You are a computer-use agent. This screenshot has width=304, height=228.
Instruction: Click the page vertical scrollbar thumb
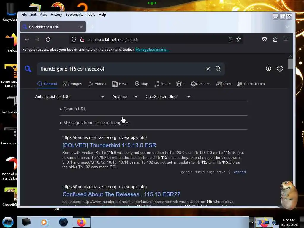290,64
